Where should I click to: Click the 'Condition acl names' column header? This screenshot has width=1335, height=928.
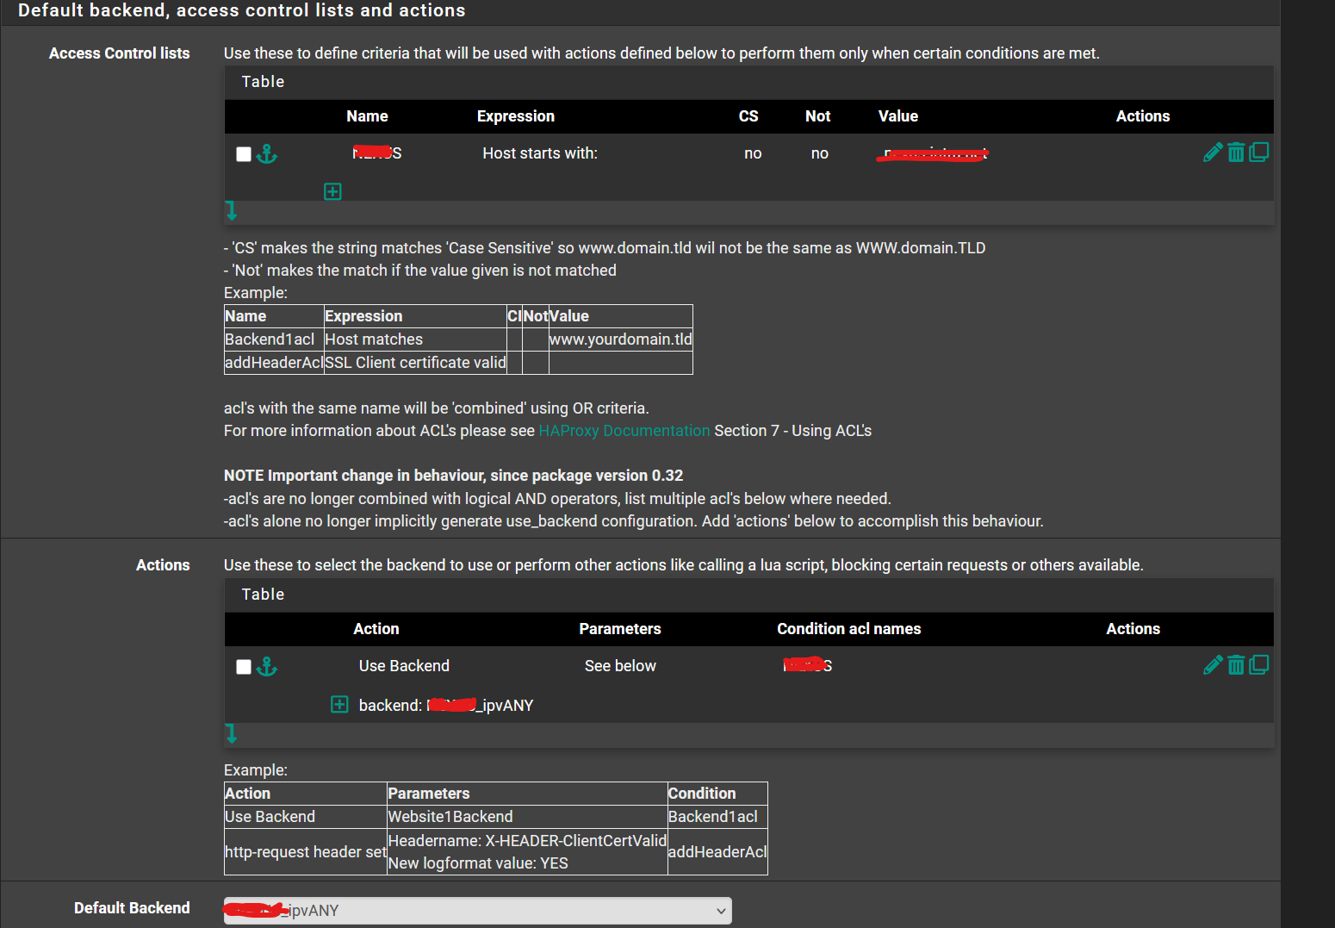point(849,629)
